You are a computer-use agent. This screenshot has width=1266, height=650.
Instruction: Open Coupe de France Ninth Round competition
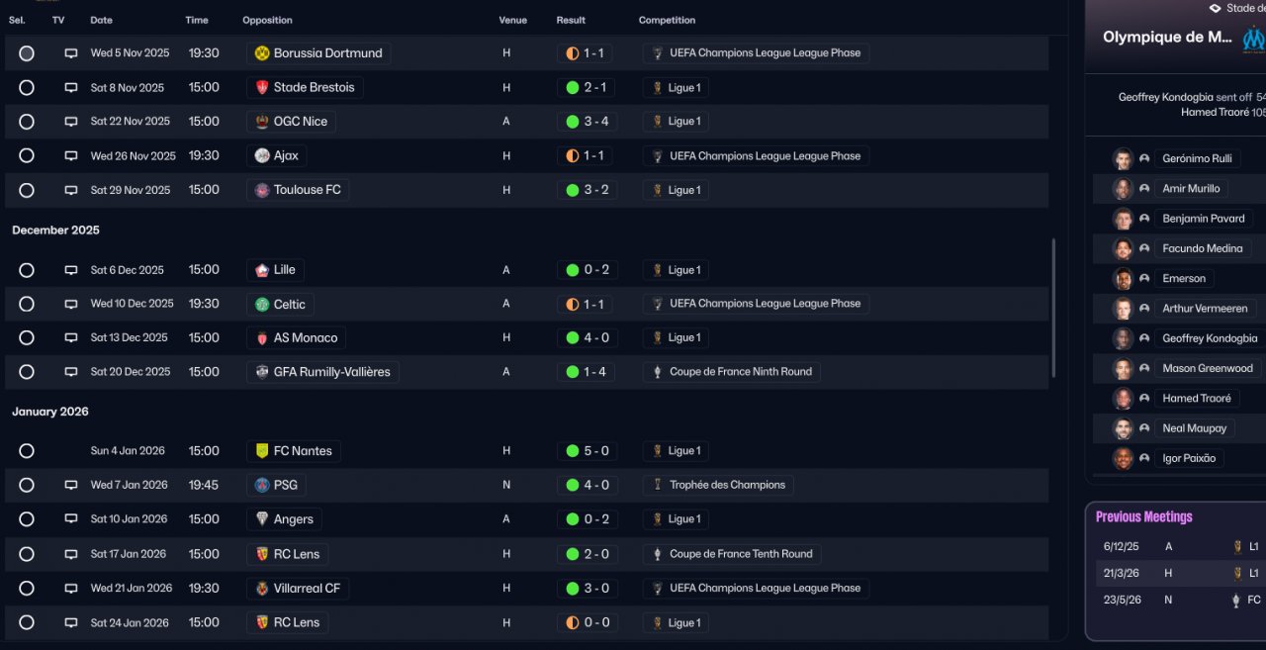click(740, 372)
